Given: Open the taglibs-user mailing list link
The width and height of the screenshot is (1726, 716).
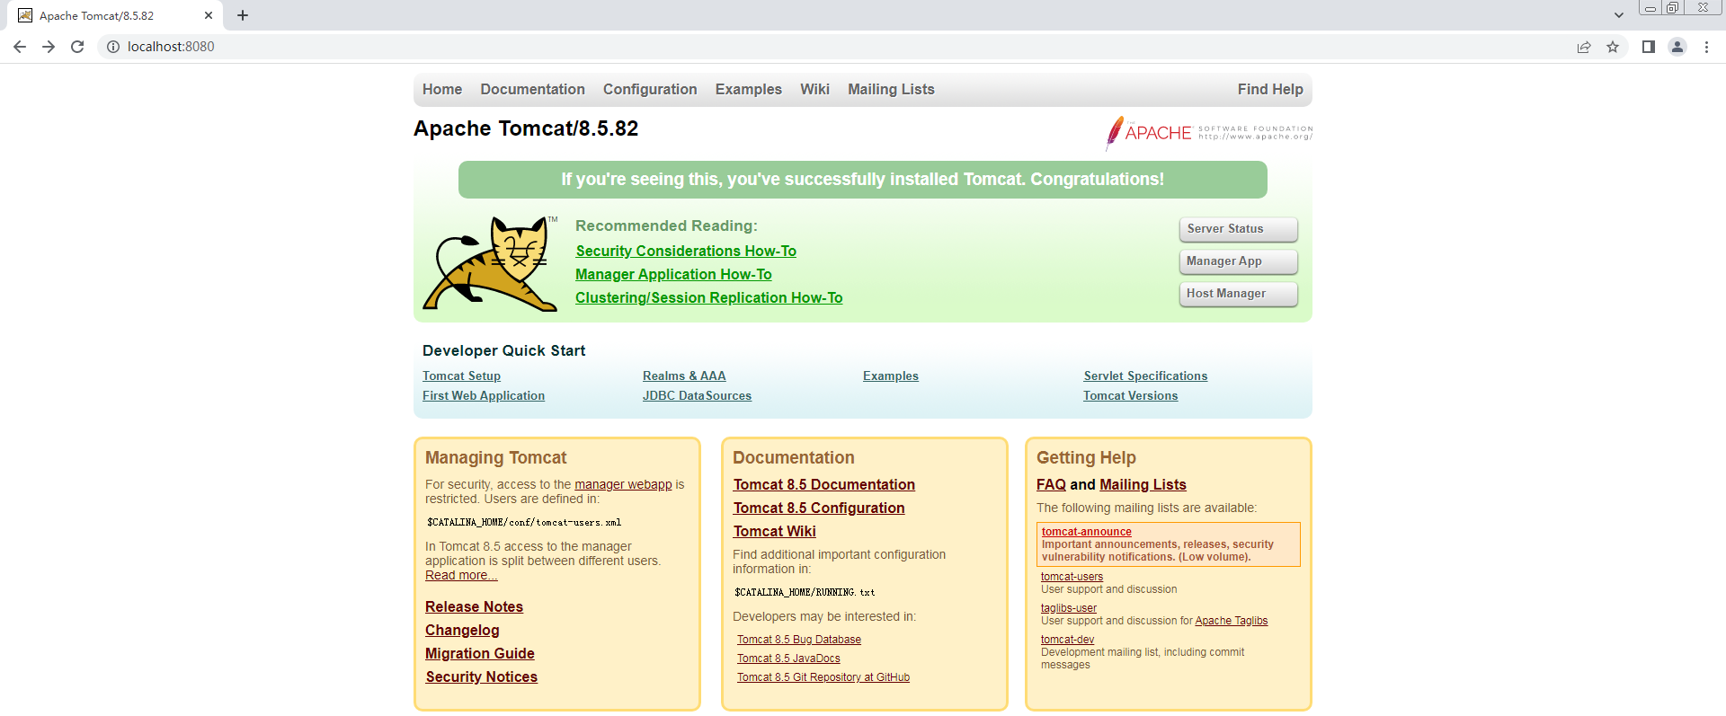Looking at the screenshot, I should [x=1069, y=608].
